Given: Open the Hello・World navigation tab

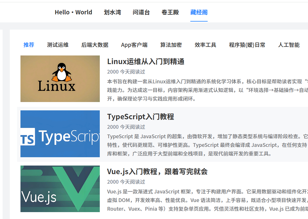Looking at the screenshot, I should (73, 12).
